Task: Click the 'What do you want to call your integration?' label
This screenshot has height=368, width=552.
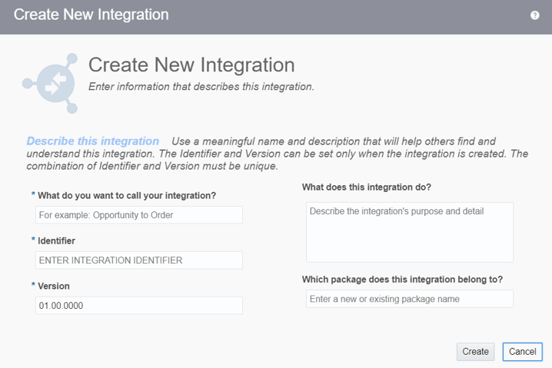Action: pos(127,195)
